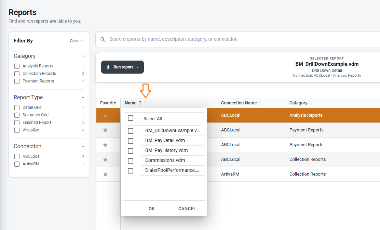The image size is (380, 230).
Task: Confirm filter with OK button
Action: [x=152, y=209]
